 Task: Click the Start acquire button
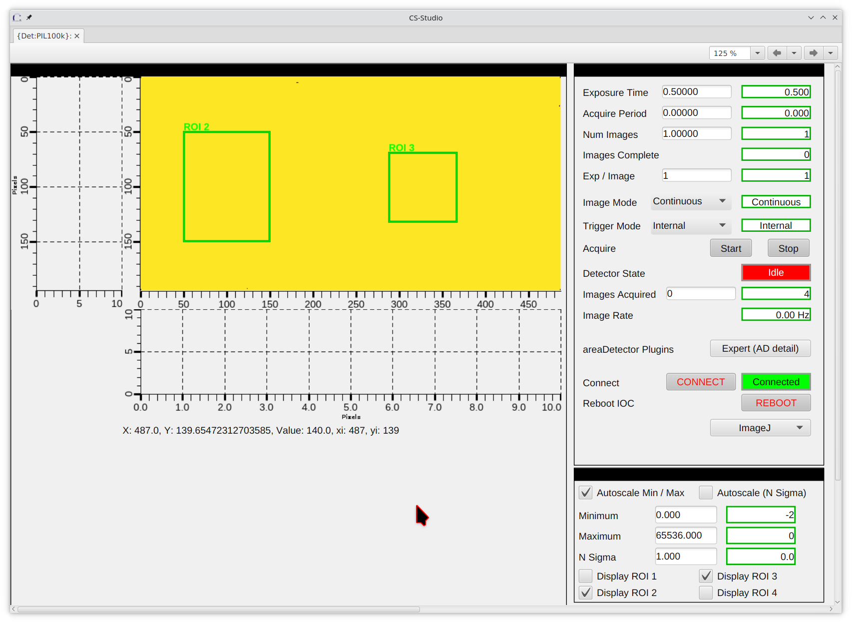click(x=731, y=248)
